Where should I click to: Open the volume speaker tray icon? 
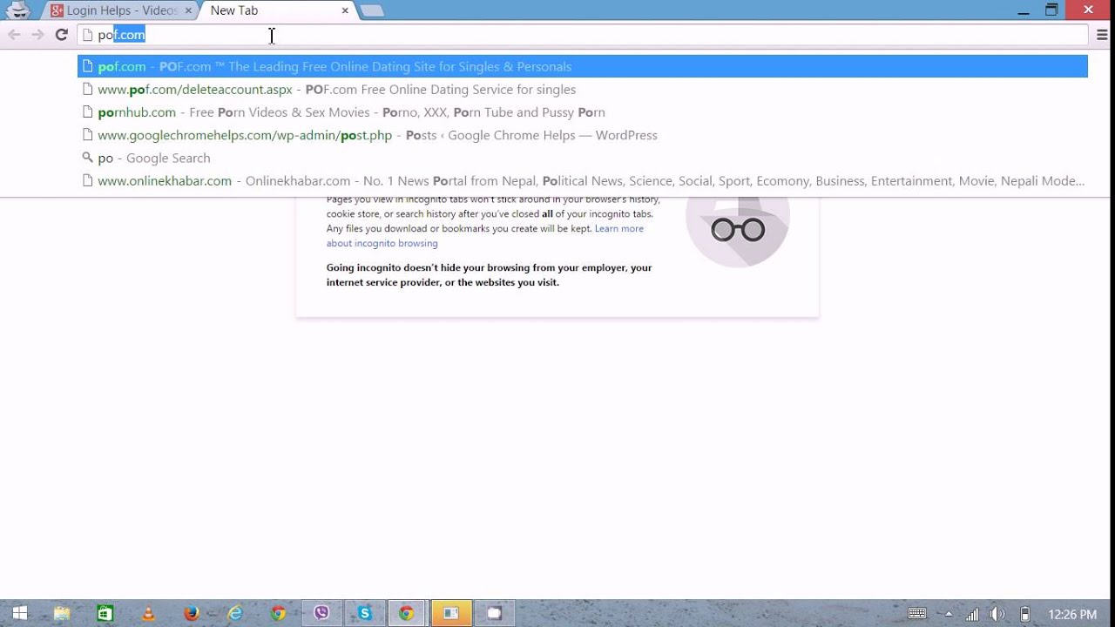(998, 614)
